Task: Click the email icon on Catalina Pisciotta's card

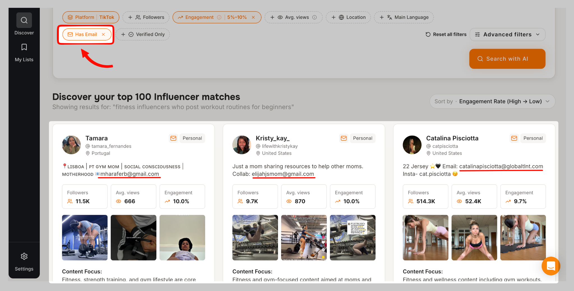Action: click(514, 138)
